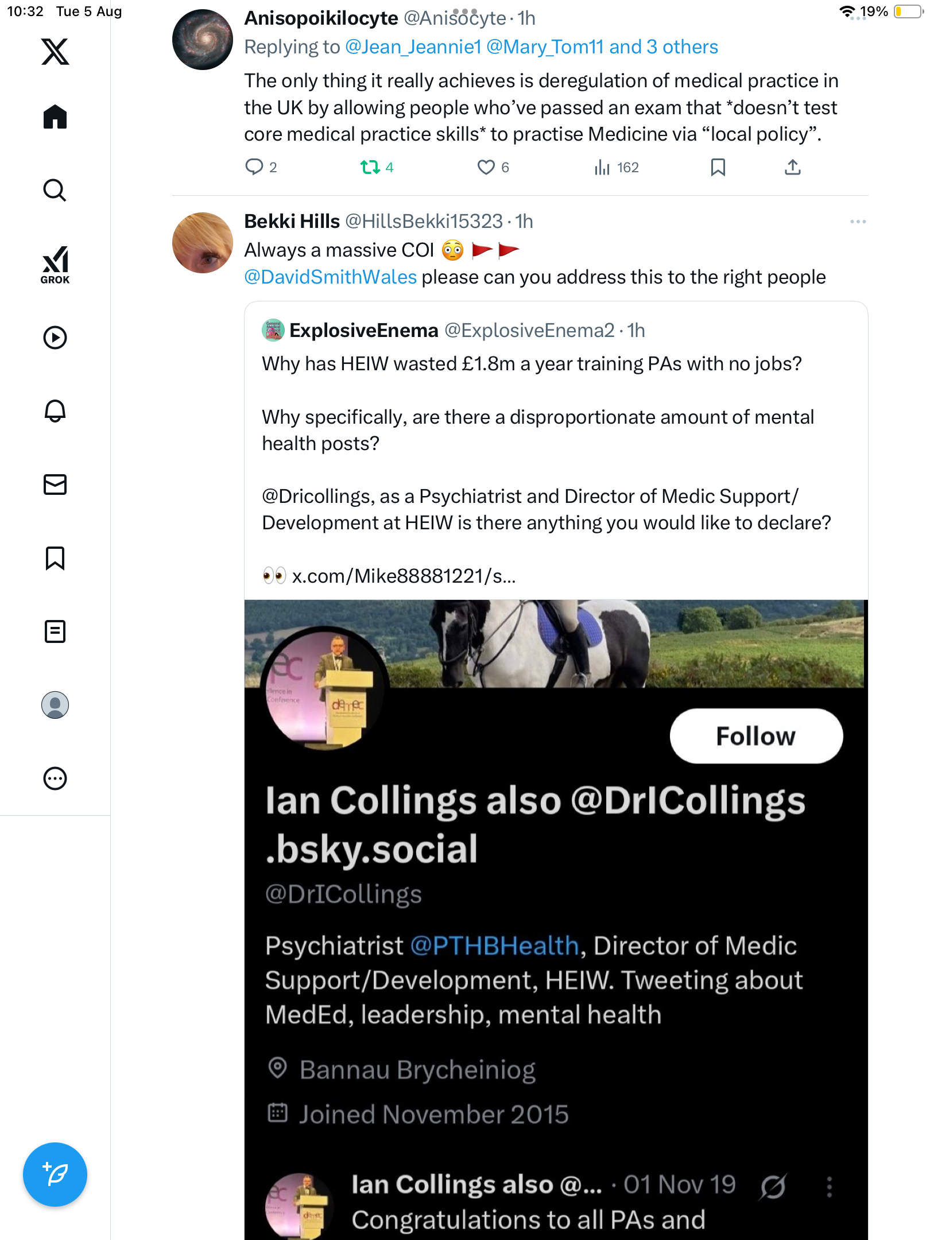Open the Search page

(55, 190)
